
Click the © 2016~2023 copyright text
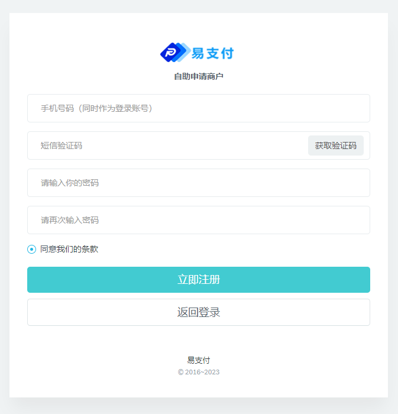199,373
